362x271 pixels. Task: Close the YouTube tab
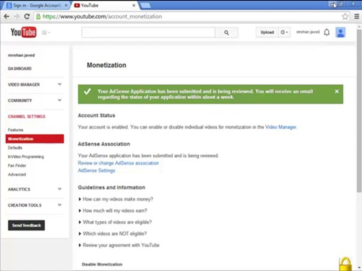[x=133, y=5]
